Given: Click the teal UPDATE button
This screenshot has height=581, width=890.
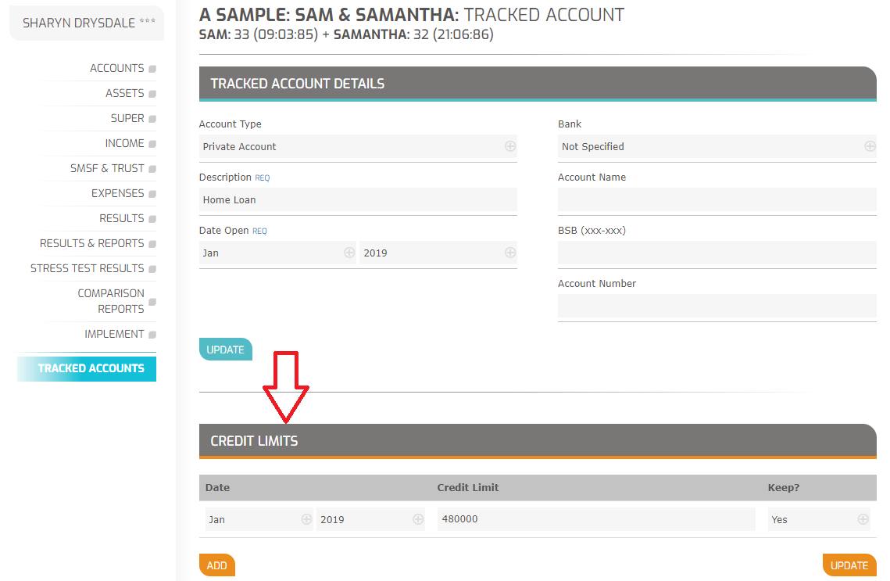Looking at the screenshot, I should point(225,350).
